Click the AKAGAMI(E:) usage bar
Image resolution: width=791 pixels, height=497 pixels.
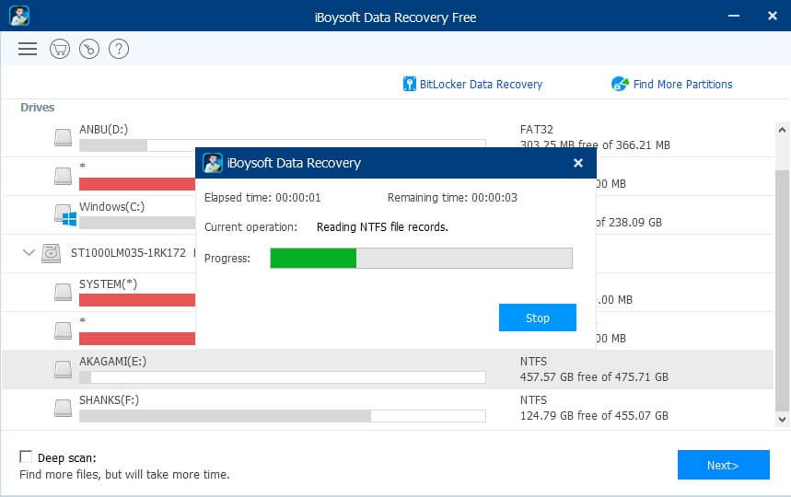point(283,377)
